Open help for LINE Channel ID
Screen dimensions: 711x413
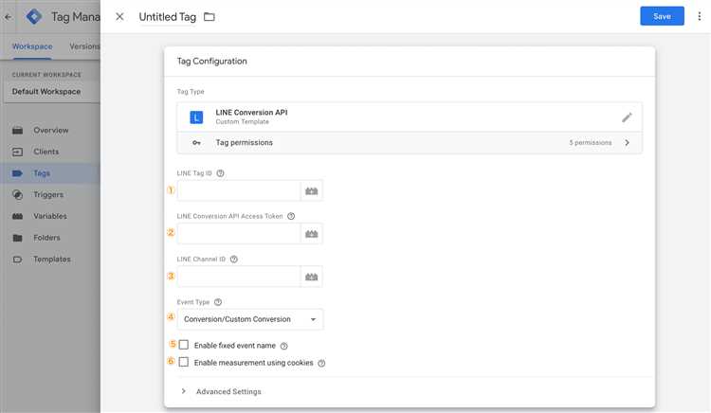(234, 259)
